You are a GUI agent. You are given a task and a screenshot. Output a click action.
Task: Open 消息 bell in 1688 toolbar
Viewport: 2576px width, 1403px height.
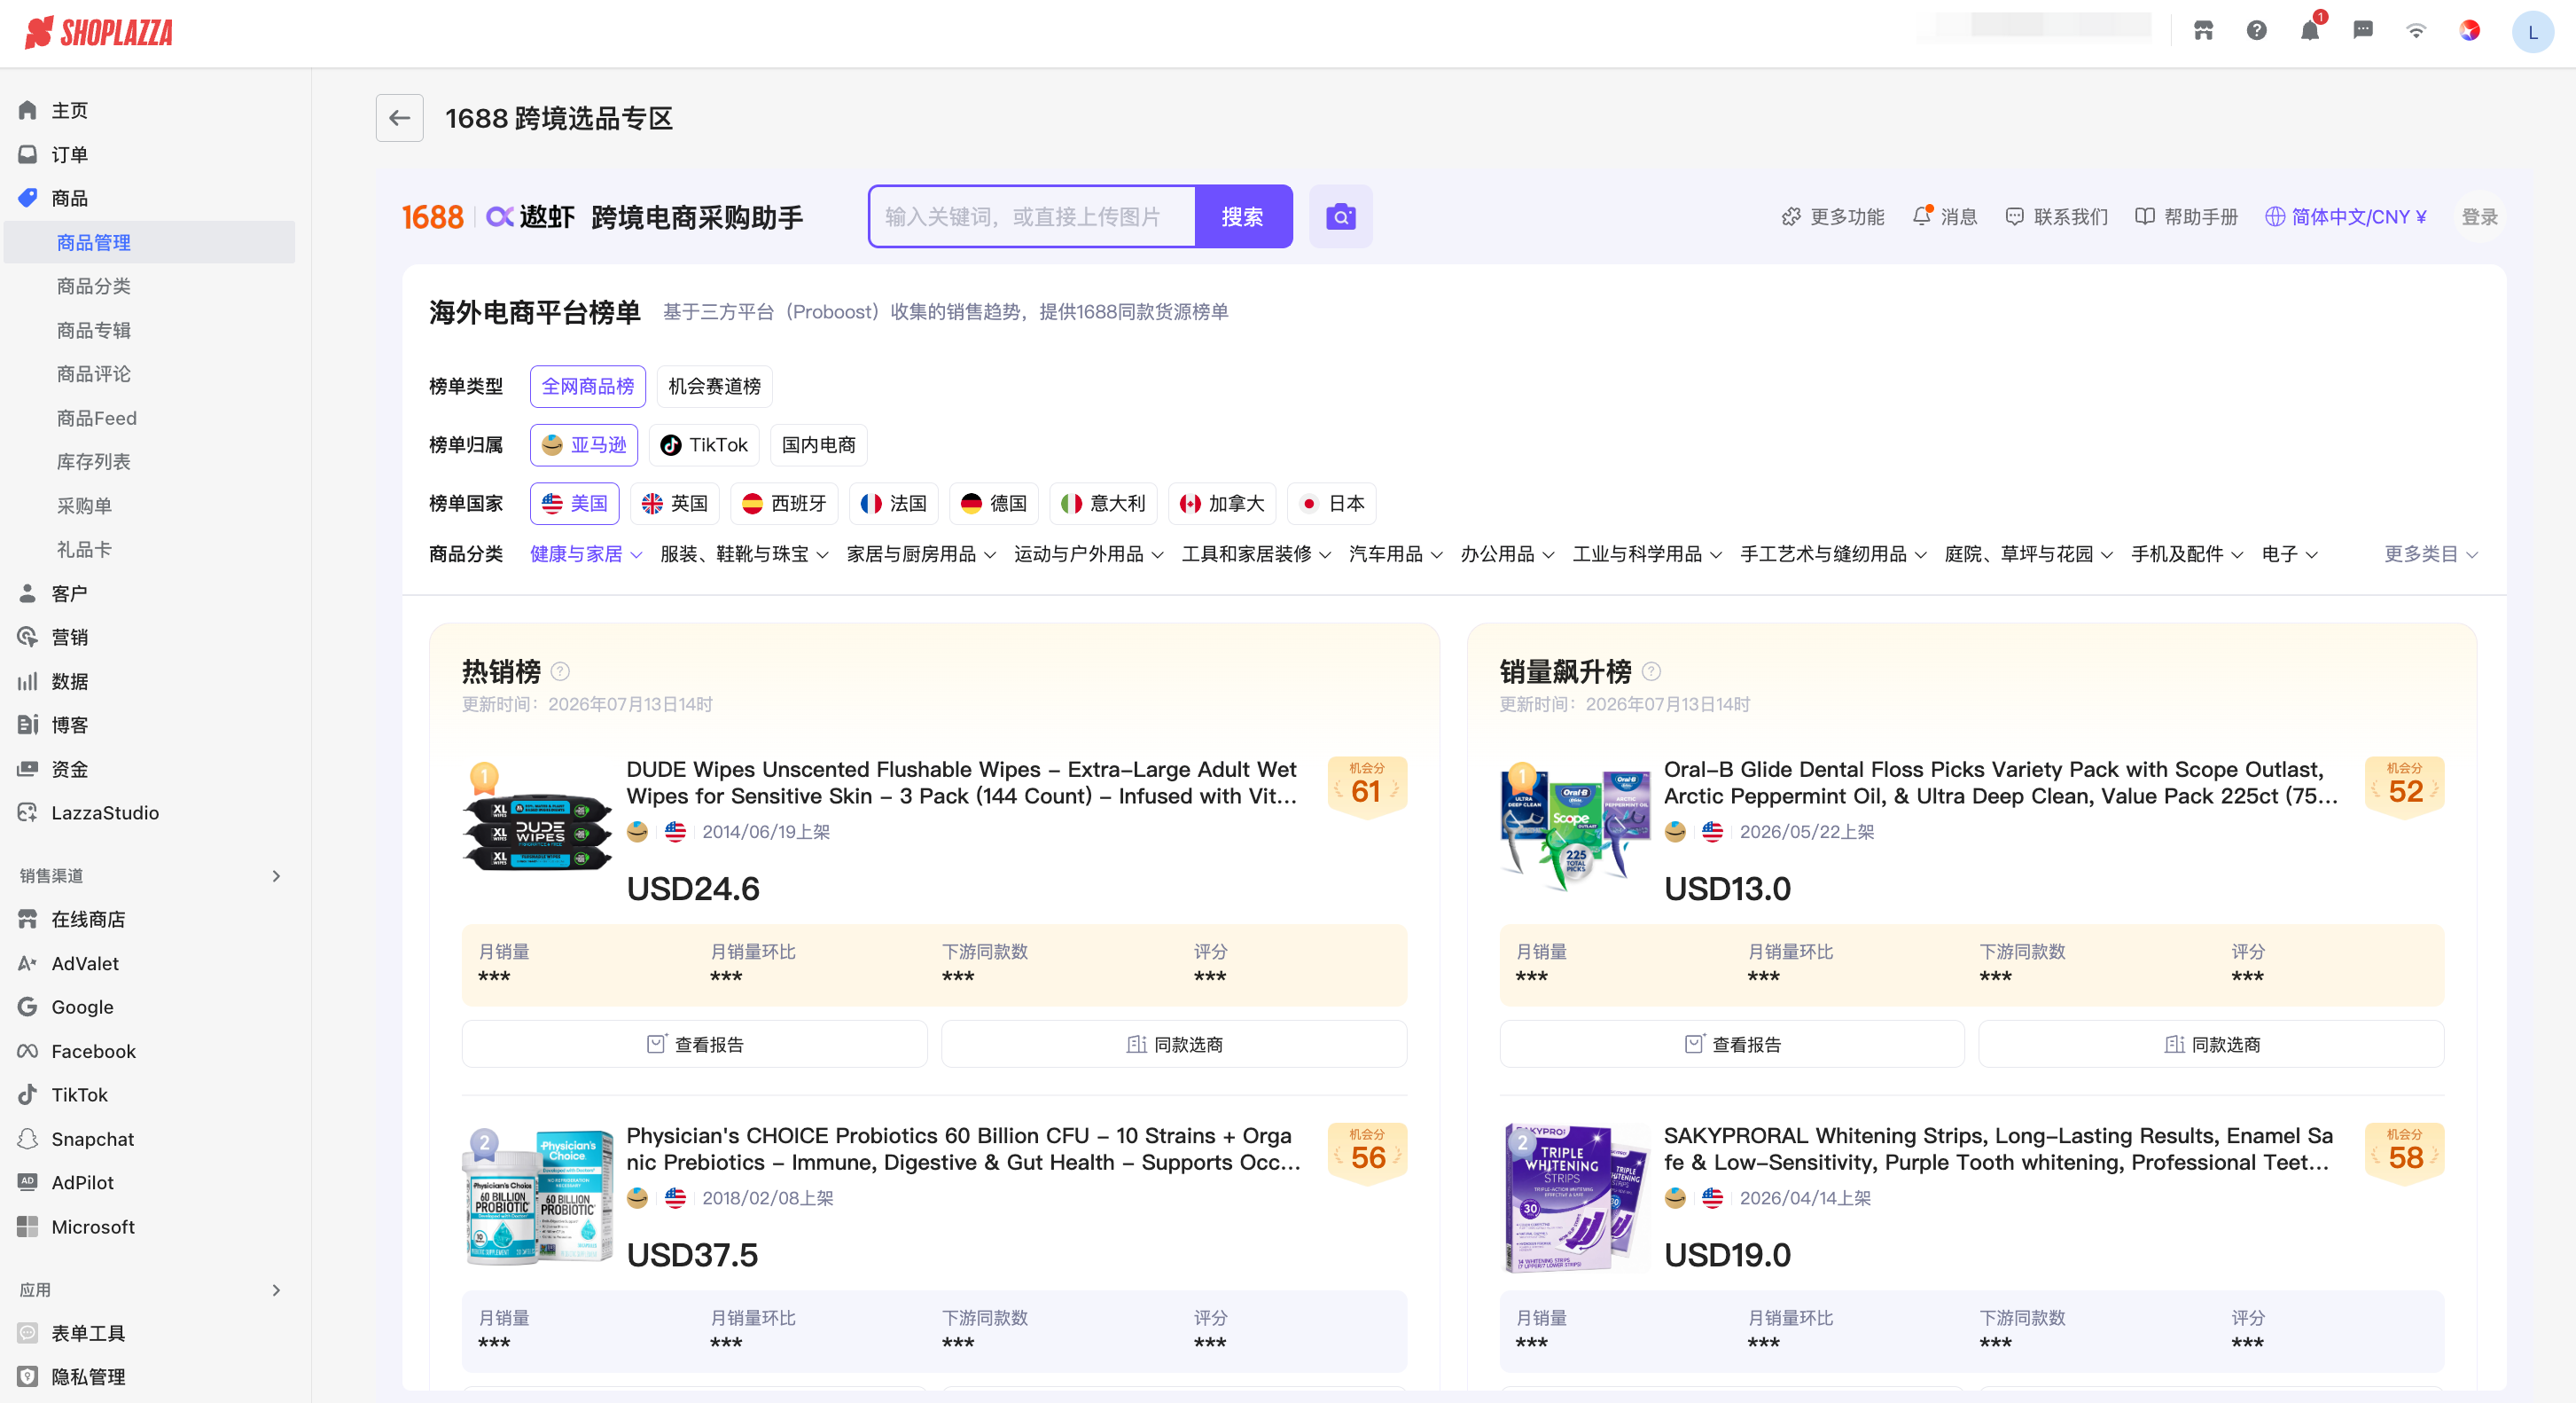point(1945,217)
